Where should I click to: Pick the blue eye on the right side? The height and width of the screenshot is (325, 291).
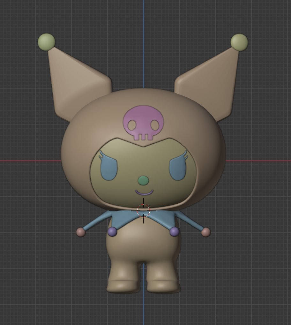(178, 166)
